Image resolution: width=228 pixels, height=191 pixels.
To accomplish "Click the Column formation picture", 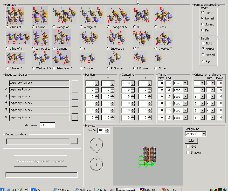I will coord(40,16).
